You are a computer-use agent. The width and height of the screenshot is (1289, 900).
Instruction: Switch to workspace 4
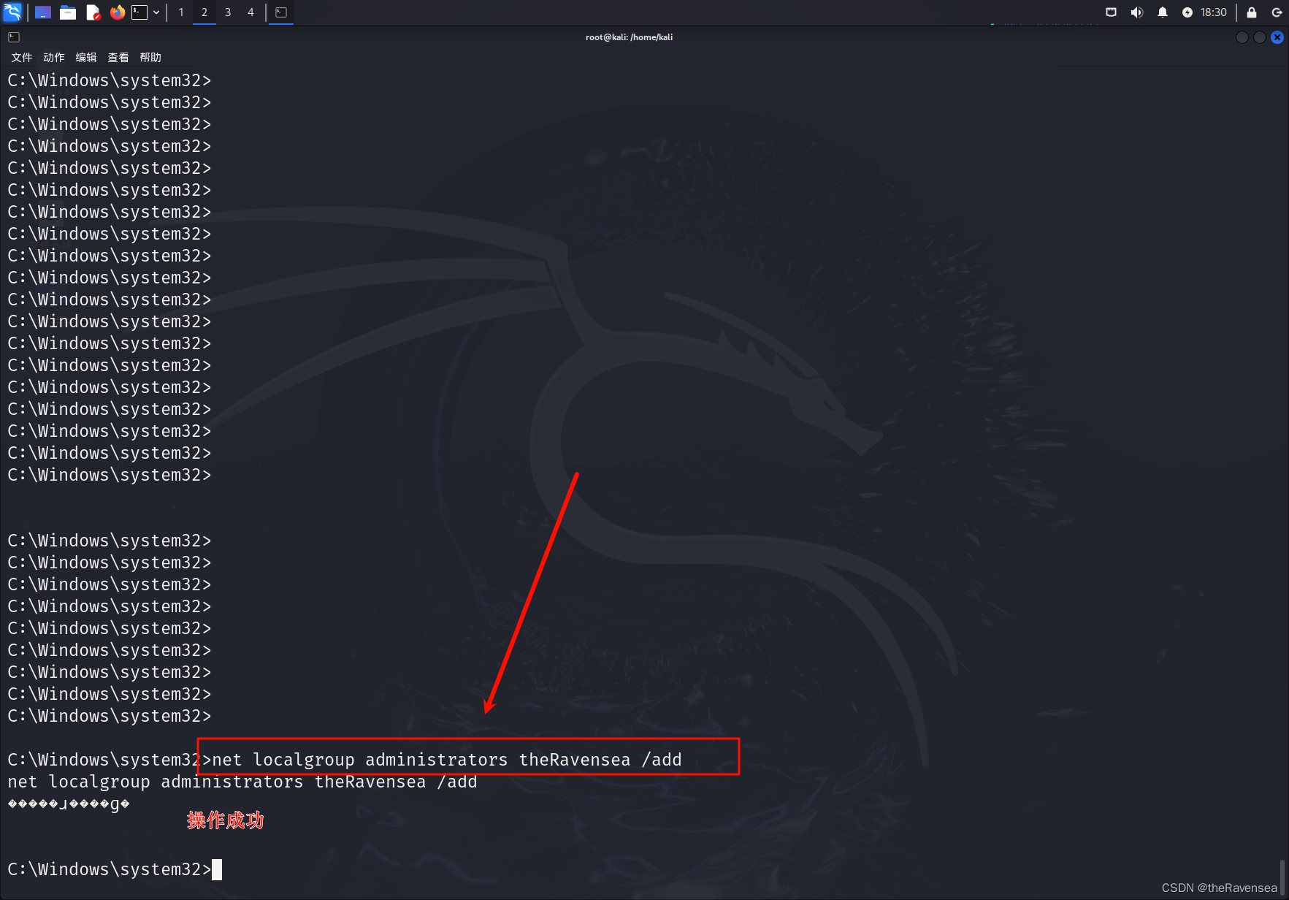point(250,12)
